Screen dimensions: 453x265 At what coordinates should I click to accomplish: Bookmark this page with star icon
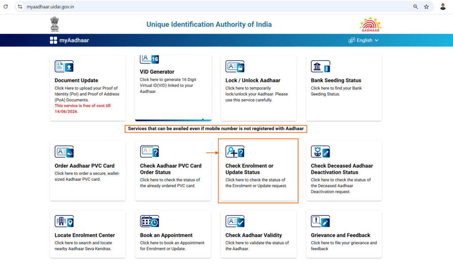click(x=426, y=7)
